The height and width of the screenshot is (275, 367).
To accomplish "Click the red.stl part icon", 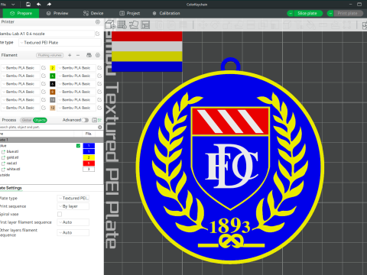I will pos(3,163).
